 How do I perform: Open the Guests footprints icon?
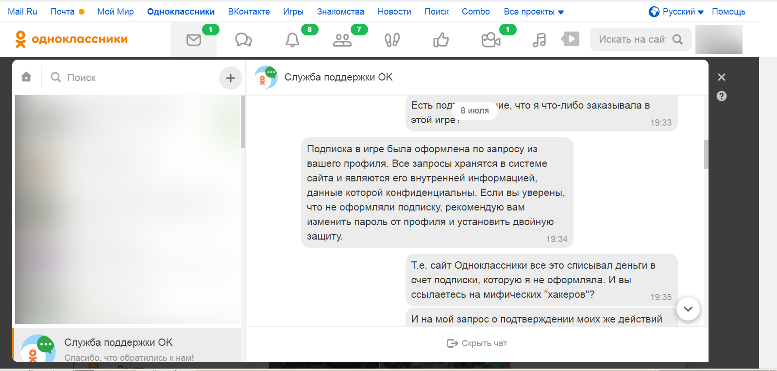(x=392, y=40)
